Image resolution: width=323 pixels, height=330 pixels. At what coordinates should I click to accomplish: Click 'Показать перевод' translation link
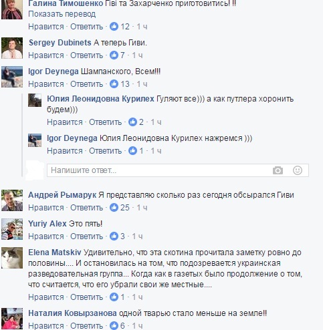tap(62, 14)
